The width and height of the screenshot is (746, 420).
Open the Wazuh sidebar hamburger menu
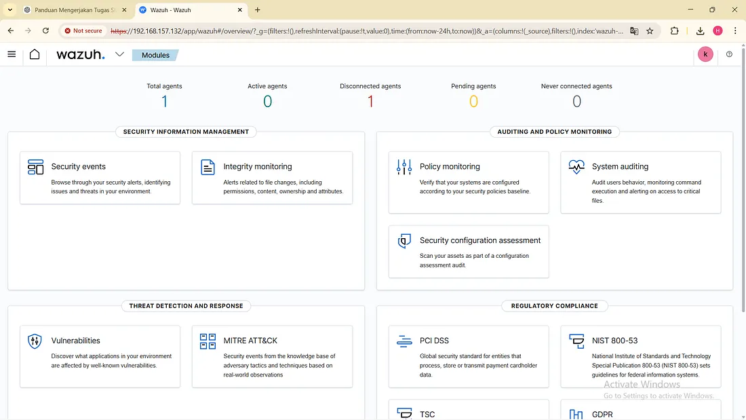point(11,54)
